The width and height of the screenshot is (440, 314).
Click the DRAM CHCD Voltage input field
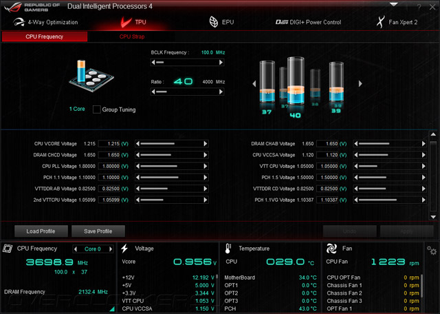pyautogui.click(x=109, y=155)
